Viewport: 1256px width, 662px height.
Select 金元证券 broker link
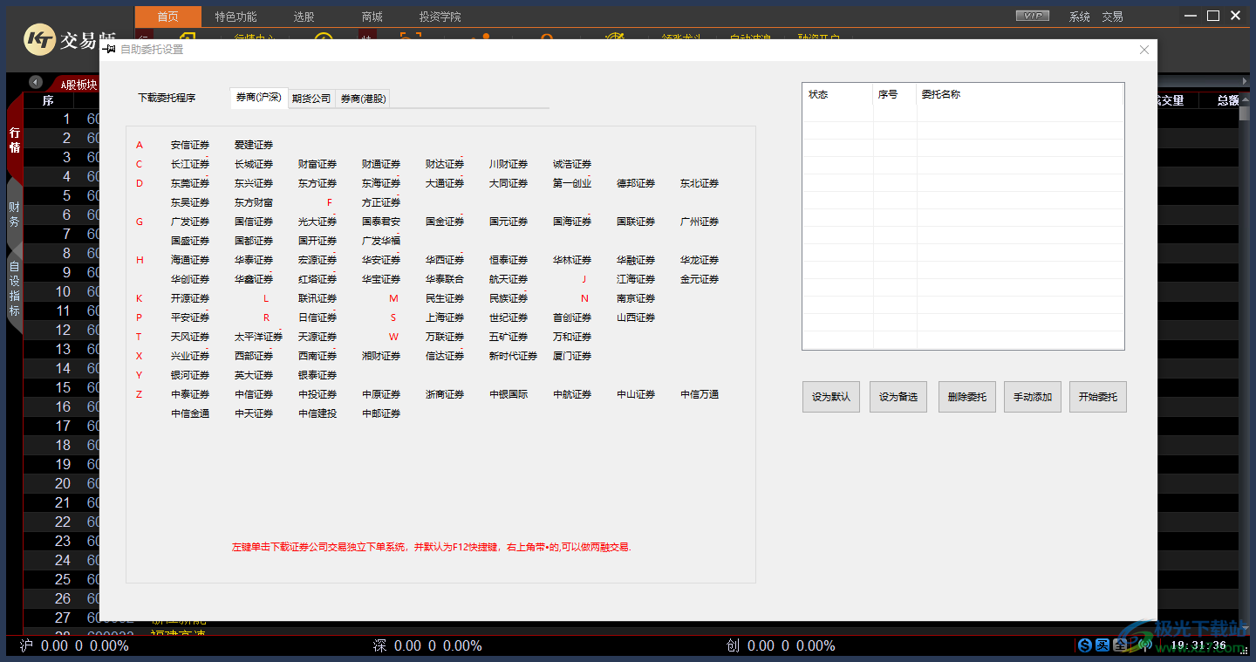pyautogui.click(x=700, y=279)
